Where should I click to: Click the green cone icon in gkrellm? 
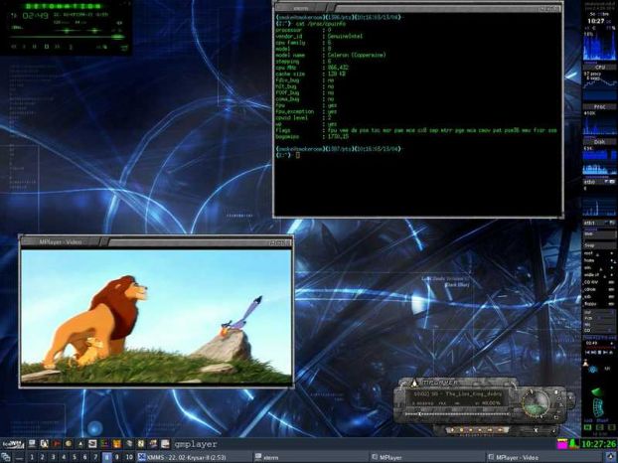(x=597, y=392)
